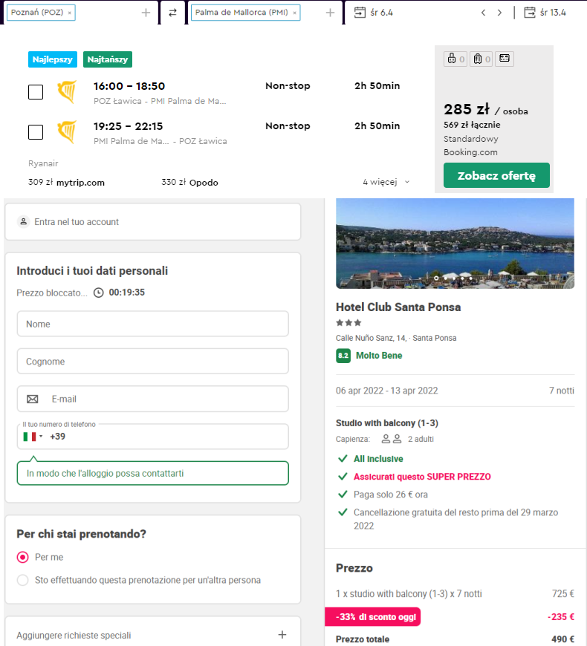Add another origin airport plus icon
The width and height of the screenshot is (587, 646).
coord(146,13)
